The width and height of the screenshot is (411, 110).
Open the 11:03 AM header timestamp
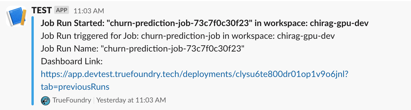(x=88, y=11)
